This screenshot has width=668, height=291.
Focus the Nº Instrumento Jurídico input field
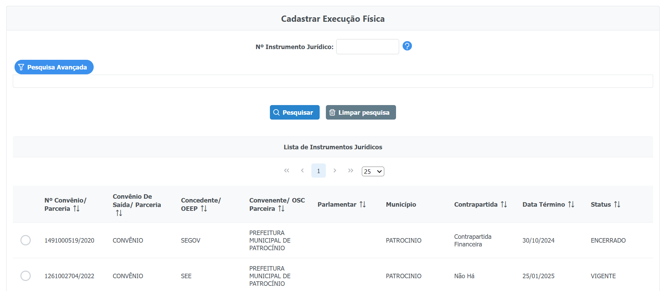pyautogui.click(x=367, y=47)
